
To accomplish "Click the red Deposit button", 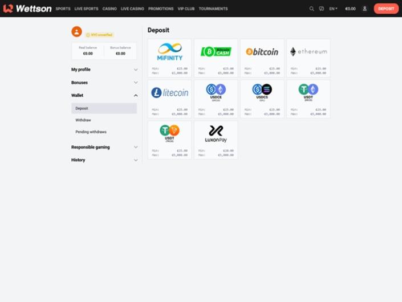I will click(x=386, y=9).
